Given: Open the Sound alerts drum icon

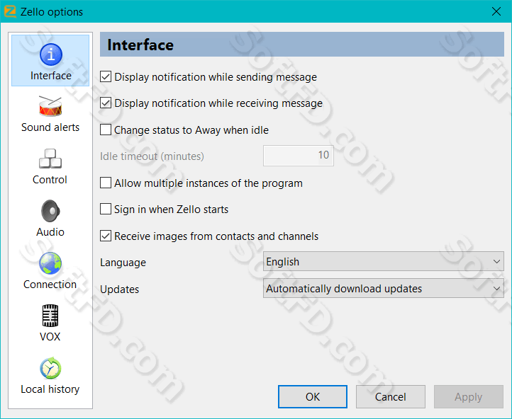Looking at the screenshot, I should tap(50, 106).
